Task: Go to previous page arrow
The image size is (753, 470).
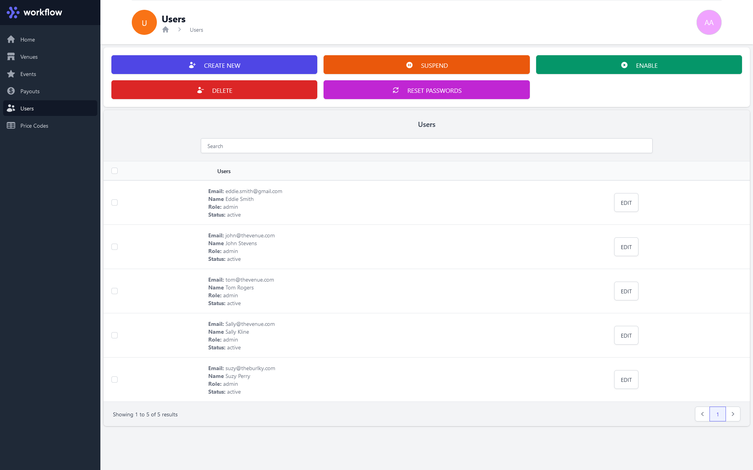Action: click(702, 414)
